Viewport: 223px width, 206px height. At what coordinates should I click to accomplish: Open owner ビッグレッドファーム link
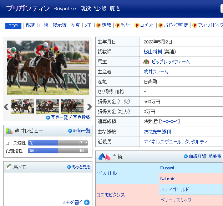pos(171,62)
